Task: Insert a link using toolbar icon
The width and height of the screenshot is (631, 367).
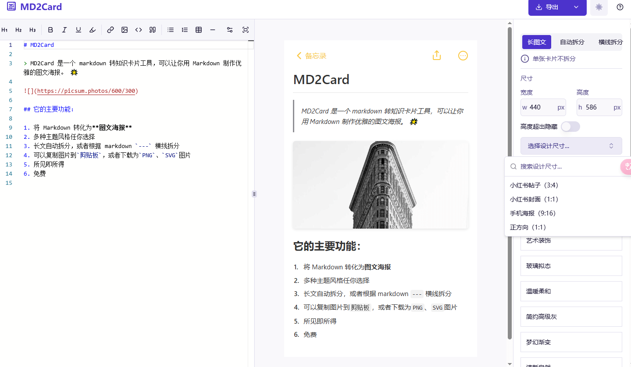Action: [x=111, y=30]
